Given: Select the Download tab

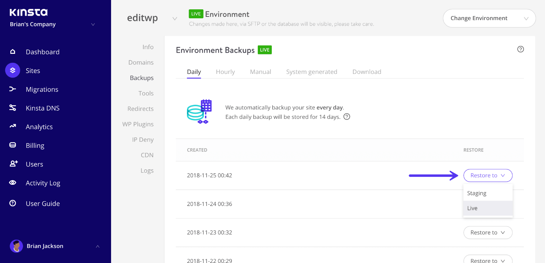Looking at the screenshot, I should (x=367, y=71).
